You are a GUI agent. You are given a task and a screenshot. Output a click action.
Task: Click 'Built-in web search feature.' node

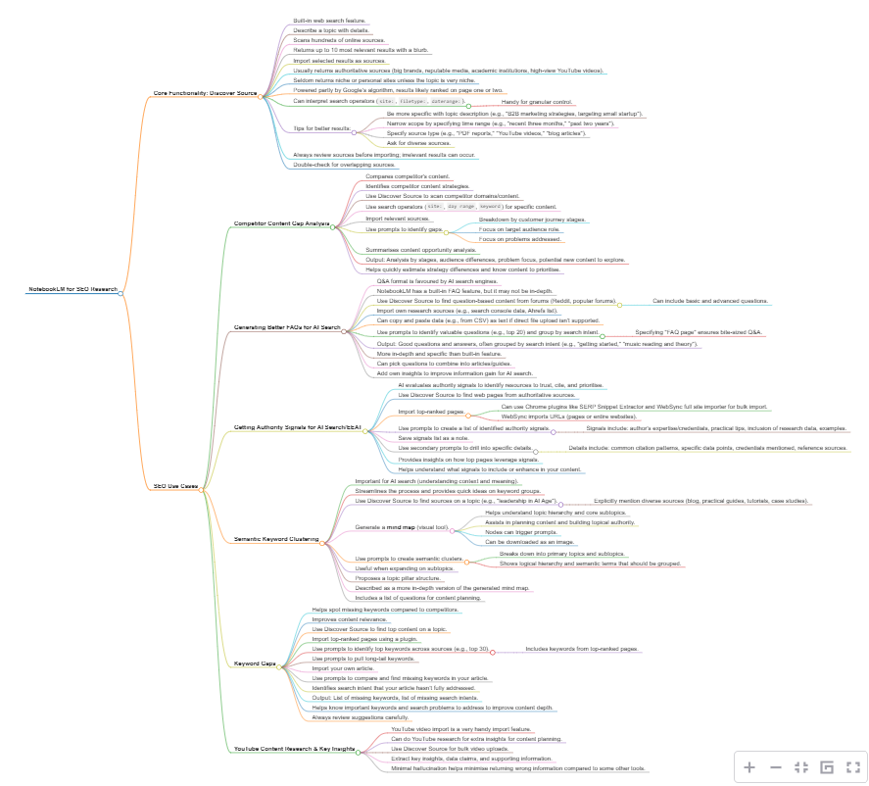coord(329,21)
